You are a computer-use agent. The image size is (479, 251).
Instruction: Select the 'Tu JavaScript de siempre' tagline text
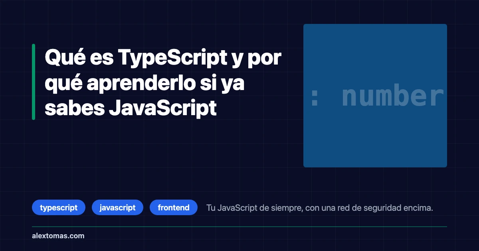pos(320,208)
